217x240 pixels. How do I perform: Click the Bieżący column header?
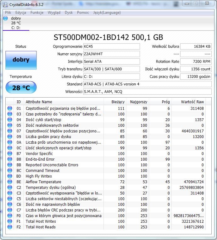115,102
